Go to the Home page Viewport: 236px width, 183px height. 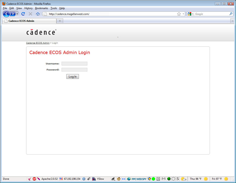(38, 14)
